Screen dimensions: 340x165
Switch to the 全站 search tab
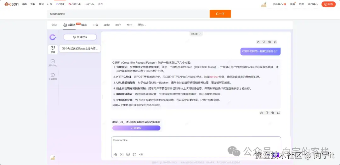tap(54, 25)
